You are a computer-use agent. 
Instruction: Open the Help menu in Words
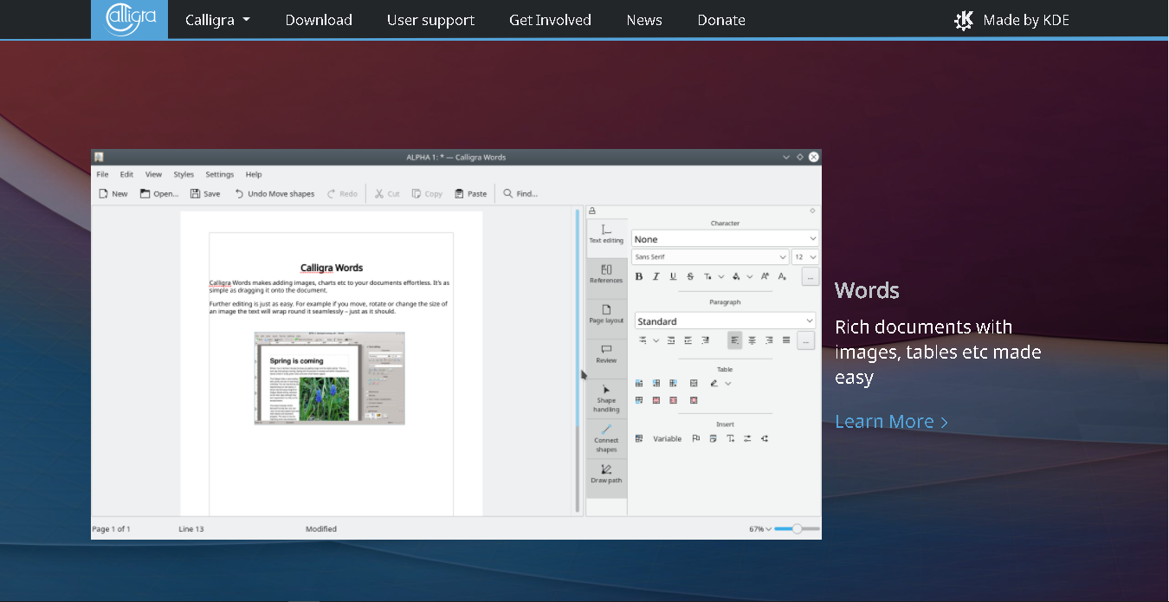pos(254,174)
